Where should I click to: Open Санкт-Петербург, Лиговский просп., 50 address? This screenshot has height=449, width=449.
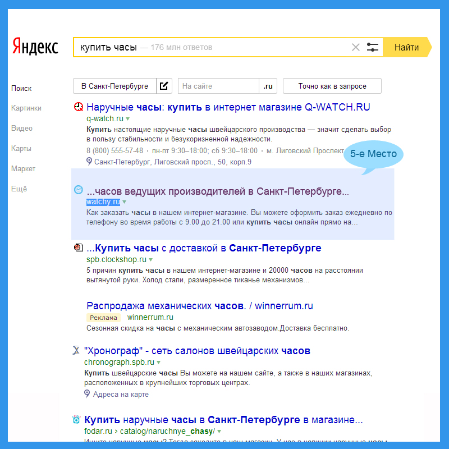coord(173,162)
